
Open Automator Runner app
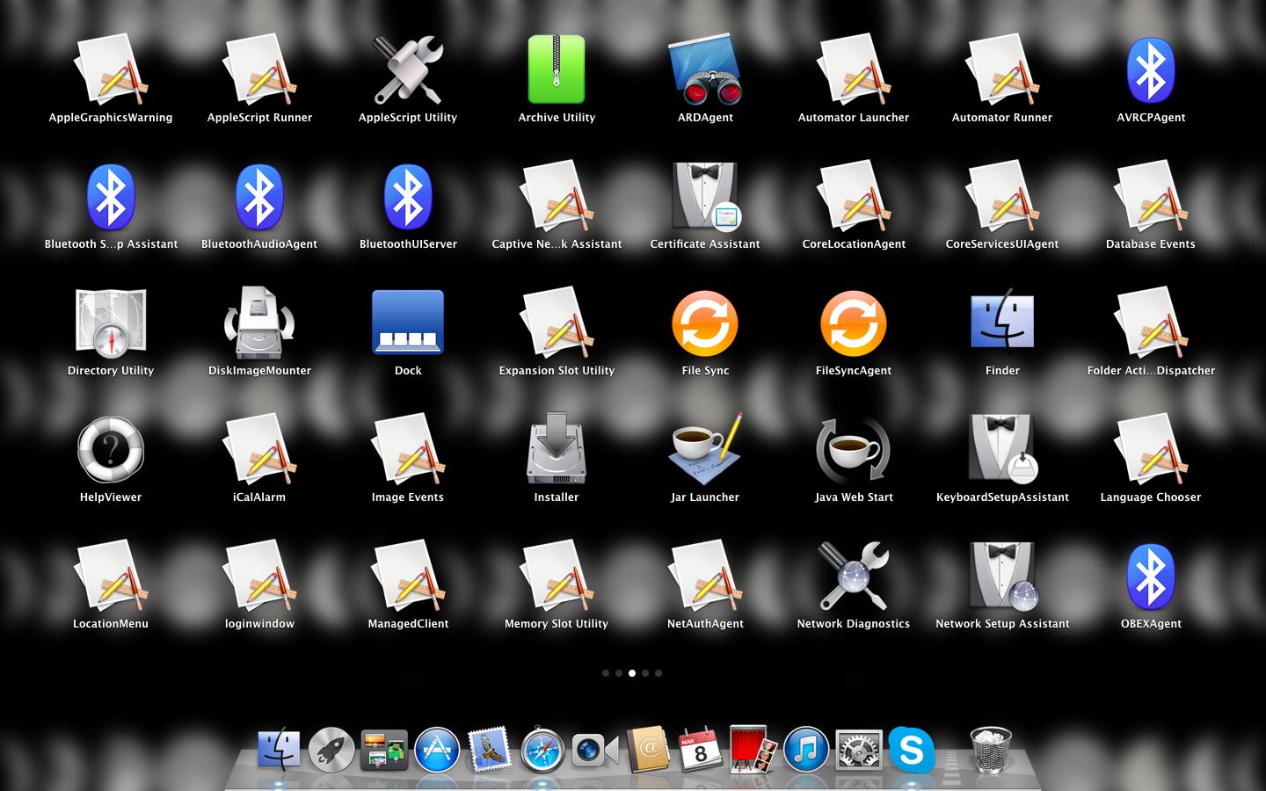point(1002,69)
